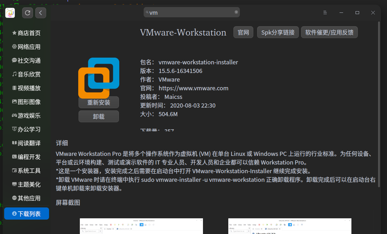Minimize the Spark Store window

(341, 13)
